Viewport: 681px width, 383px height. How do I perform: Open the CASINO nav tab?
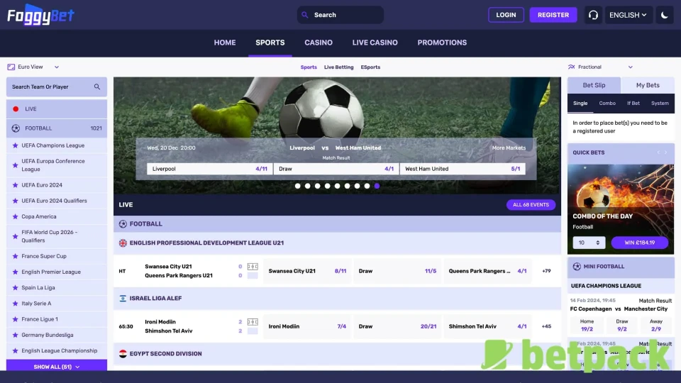tap(319, 43)
